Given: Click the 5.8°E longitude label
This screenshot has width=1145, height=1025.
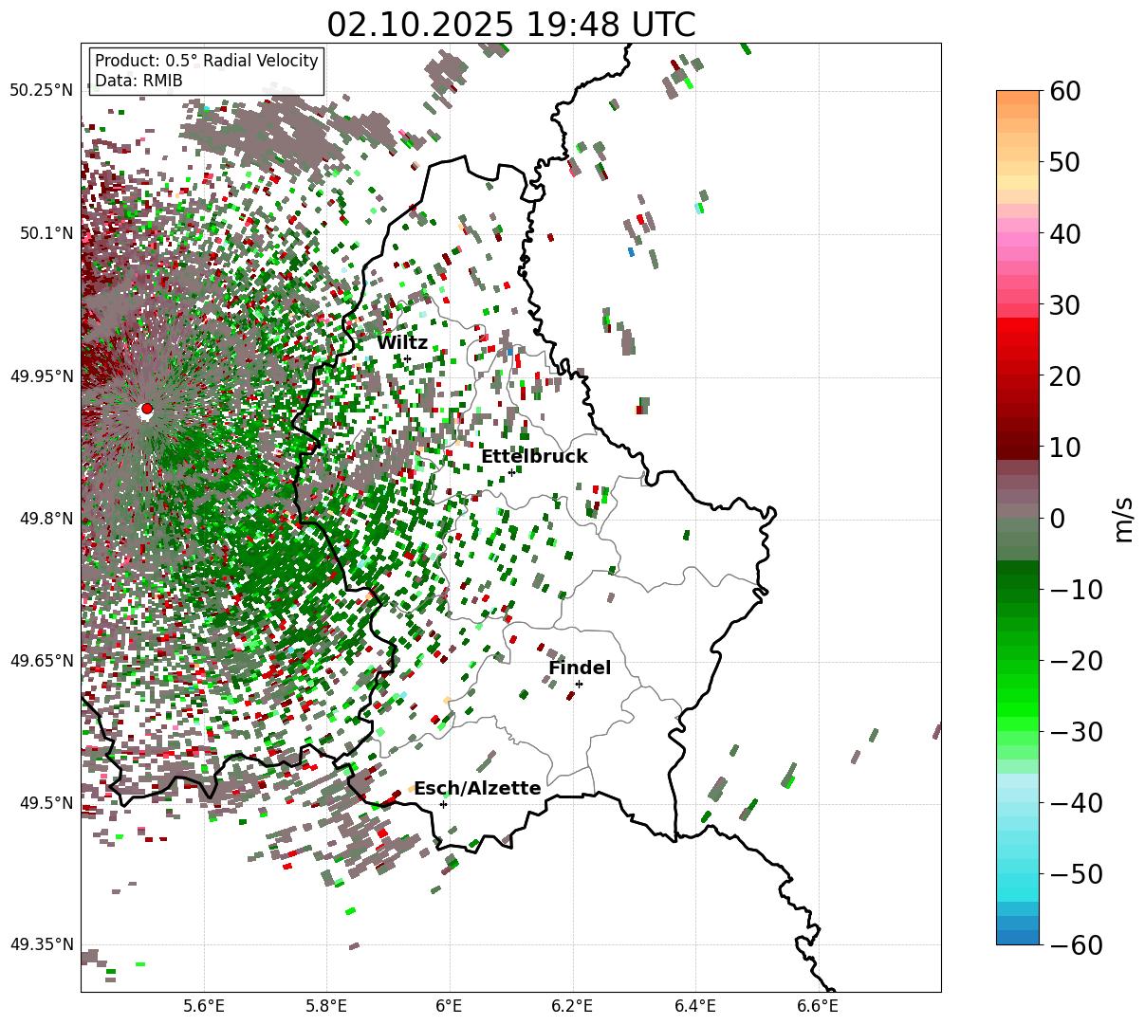Looking at the screenshot, I should point(326,1006).
